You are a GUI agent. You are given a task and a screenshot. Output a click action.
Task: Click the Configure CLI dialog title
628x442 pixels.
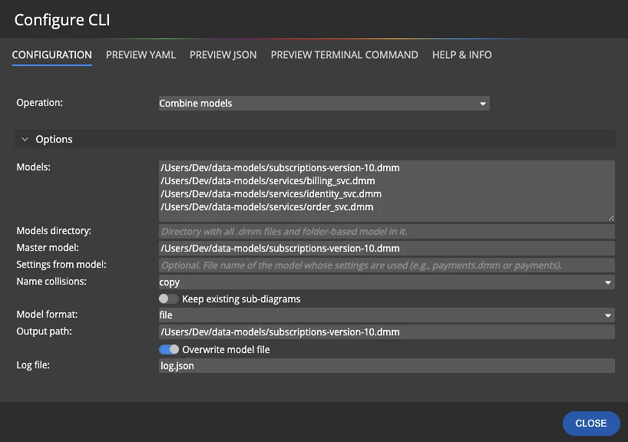(x=62, y=20)
